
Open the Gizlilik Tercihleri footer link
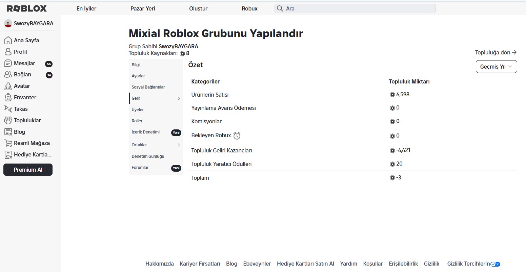coord(469,264)
